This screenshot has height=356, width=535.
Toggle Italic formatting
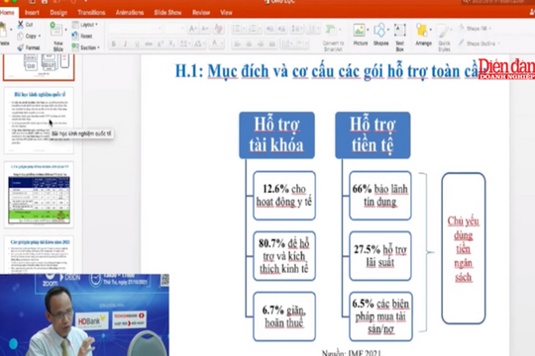click(x=125, y=44)
